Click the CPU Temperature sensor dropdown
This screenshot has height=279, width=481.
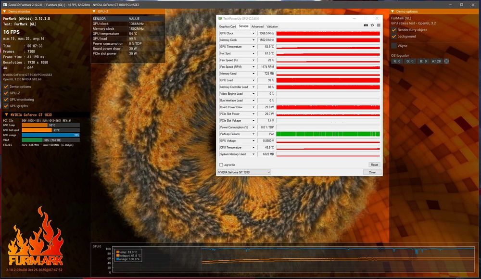[253, 147]
